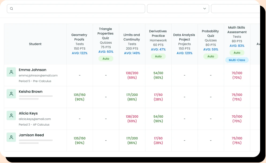Viewport: 266px width, 163px height.
Task: Click Auto badge under Derivatives Practice
Action: pos(158,56)
